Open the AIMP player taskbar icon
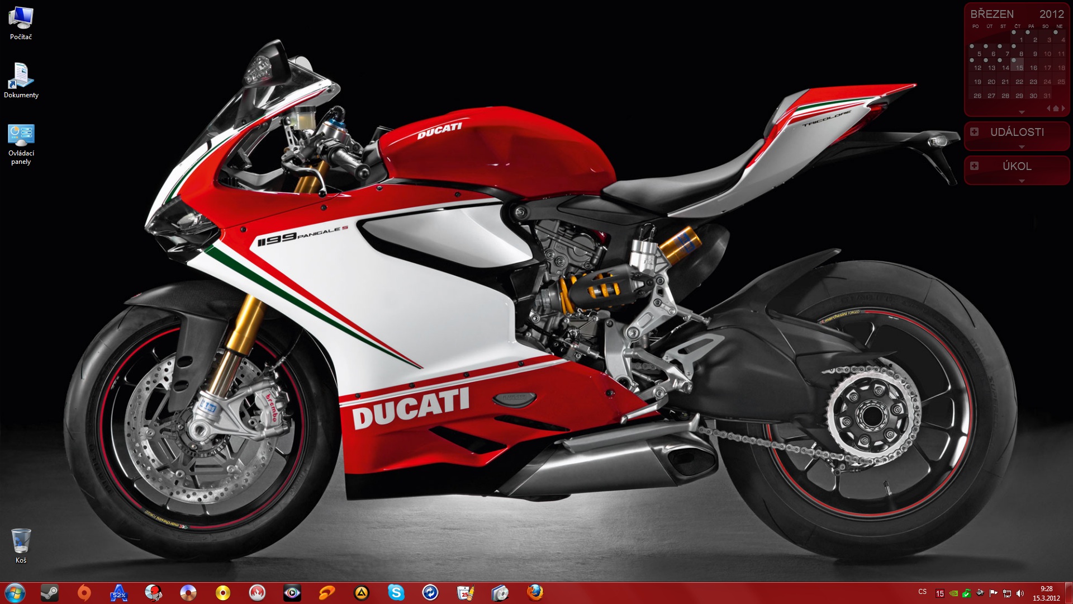This screenshot has height=604, width=1073. [361, 592]
